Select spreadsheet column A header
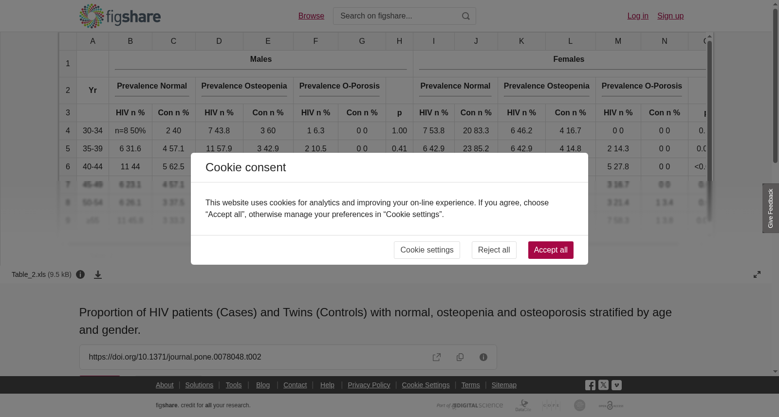779x417 pixels. (x=93, y=41)
